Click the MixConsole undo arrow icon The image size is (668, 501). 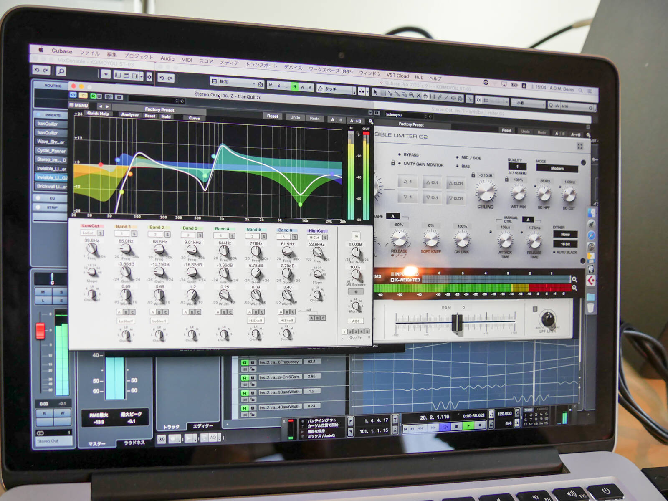(x=37, y=70)
